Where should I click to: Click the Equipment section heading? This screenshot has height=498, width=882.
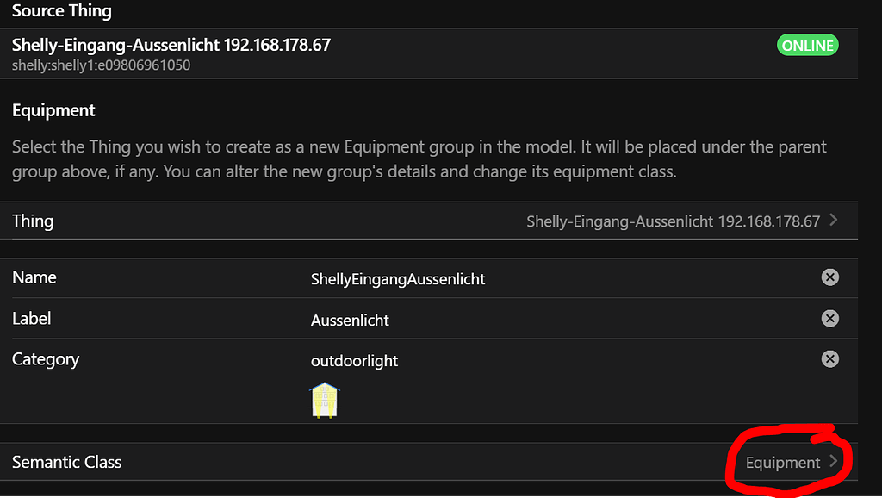[x=53, y=110]
